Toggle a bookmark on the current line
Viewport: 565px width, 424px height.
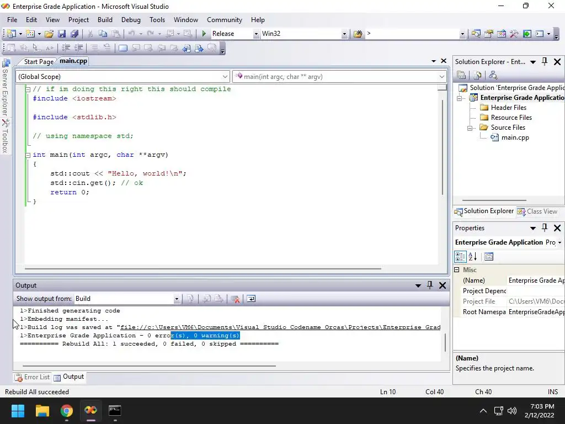point(123,47)
